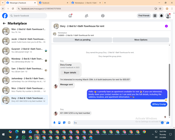This screenshot has height=140, width=175.
Task: Send a voice clip microphone icon
Action: (x=54, y=122)
